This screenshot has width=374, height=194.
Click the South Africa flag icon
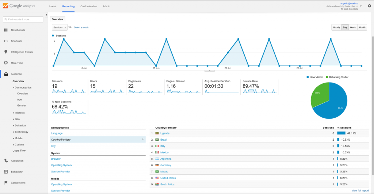(x=157, y=184)
